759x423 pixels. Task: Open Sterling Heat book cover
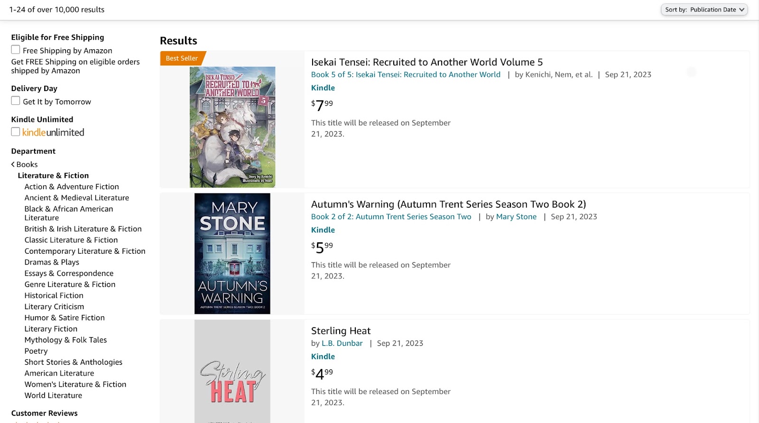[x=232, y=372]
